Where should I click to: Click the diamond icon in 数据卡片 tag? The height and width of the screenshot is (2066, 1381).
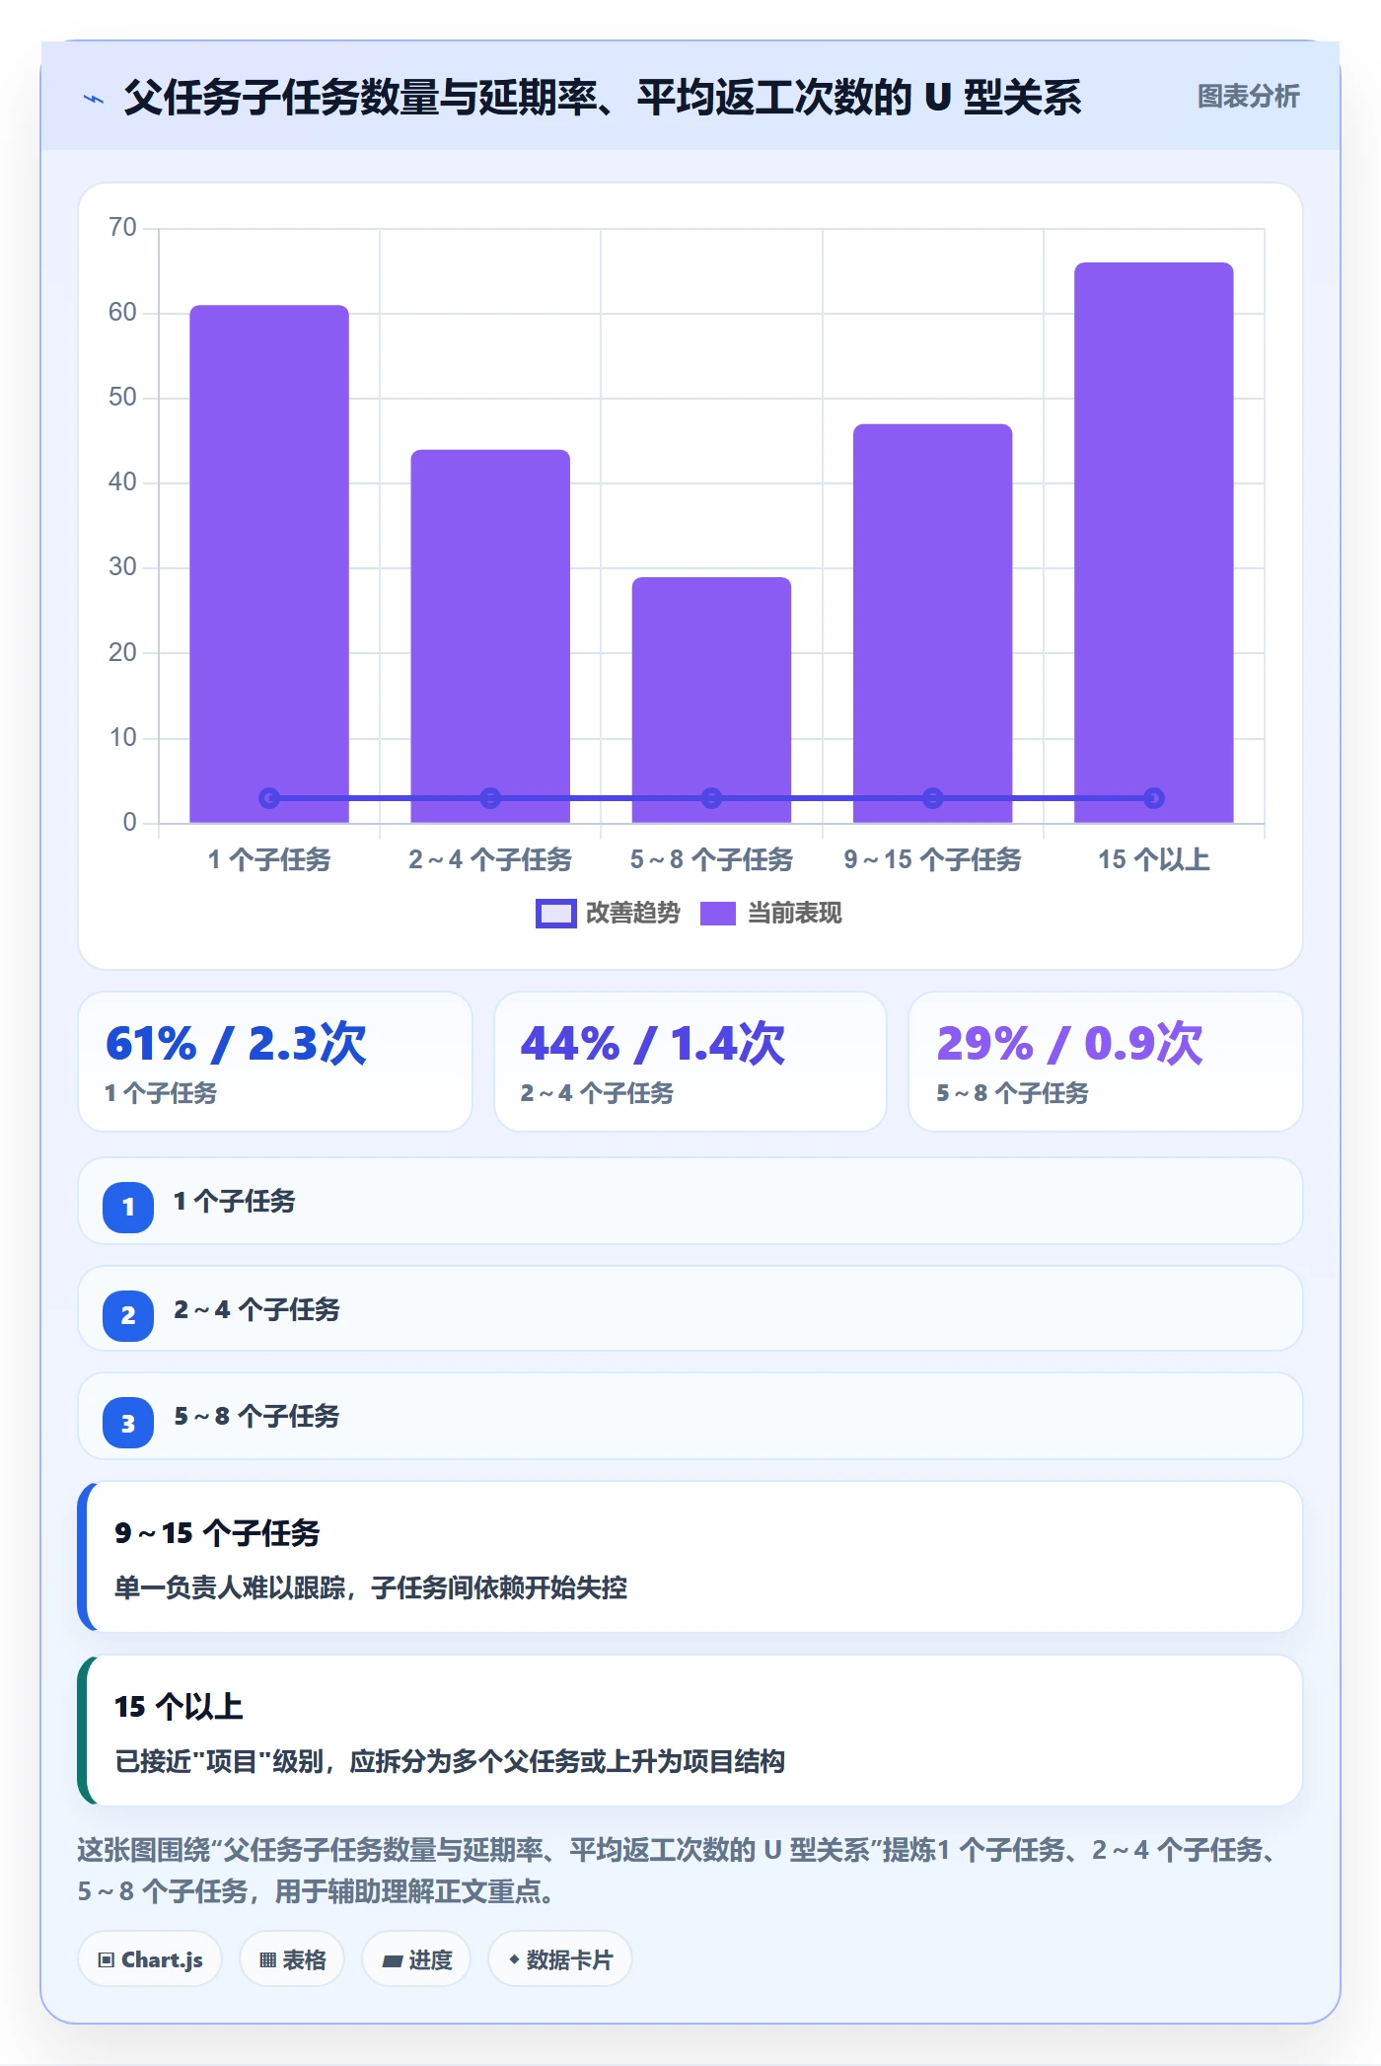coord(514,1959)
